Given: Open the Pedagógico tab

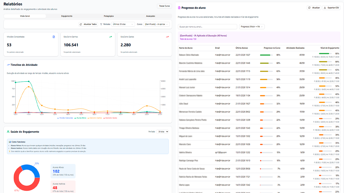Looking at the screenshot, I should click(109, 16).
